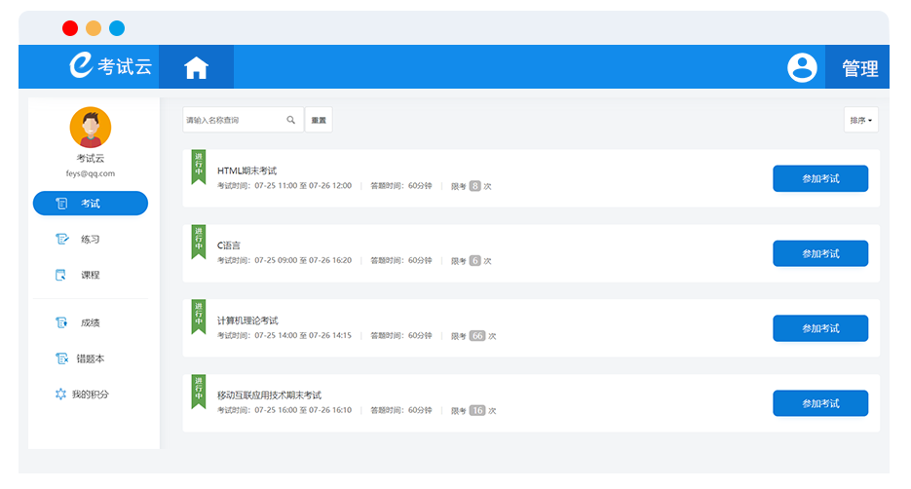Open 管理 in the top bar

click(859, 68)
